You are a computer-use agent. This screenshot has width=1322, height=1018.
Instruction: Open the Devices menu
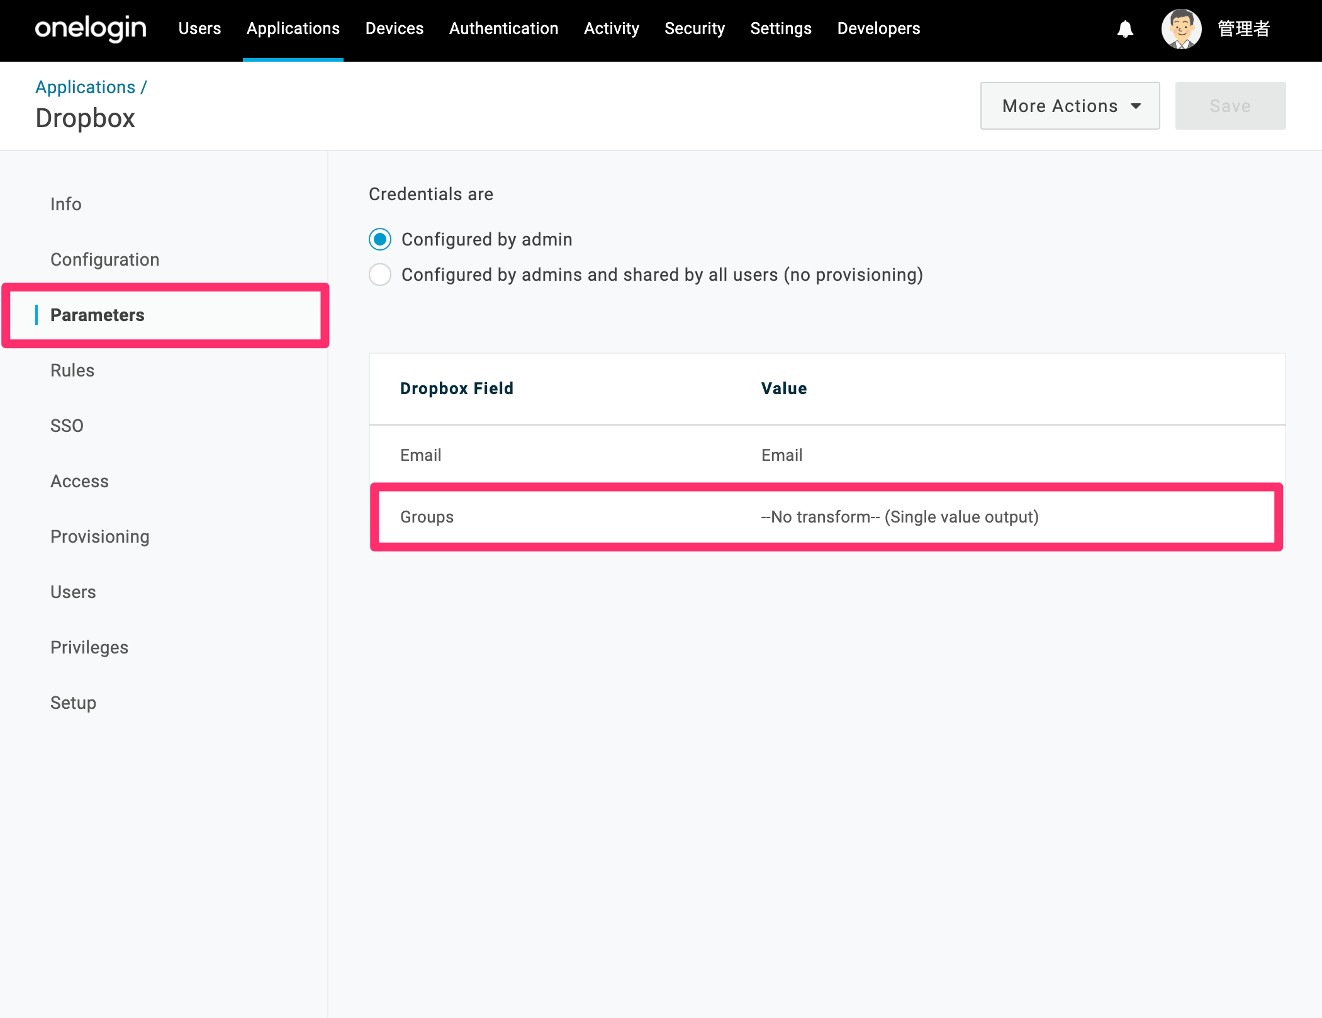coord(395,29)
